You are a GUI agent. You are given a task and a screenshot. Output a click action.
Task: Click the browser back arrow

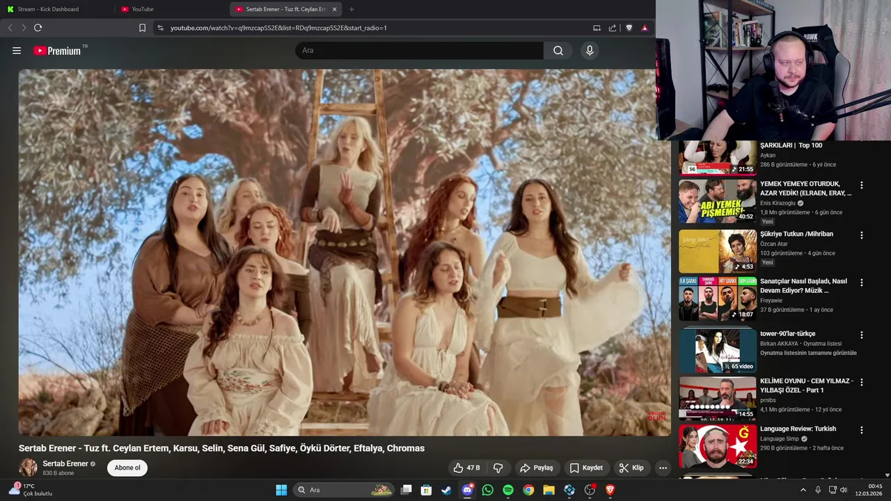(10, 28)
